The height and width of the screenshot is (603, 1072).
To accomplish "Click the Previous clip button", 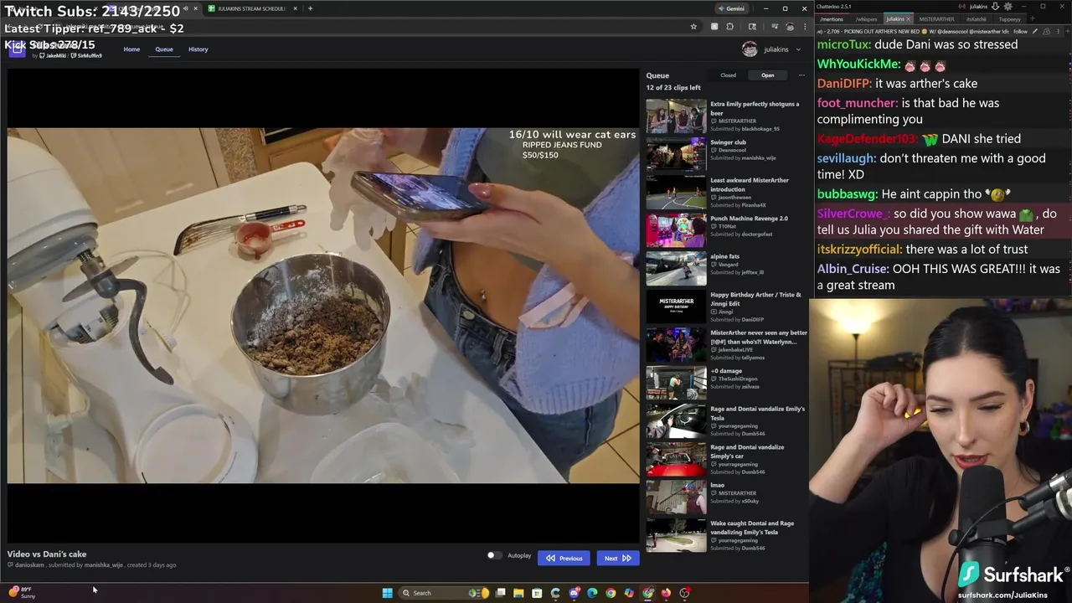I will [x=564, y=558].
